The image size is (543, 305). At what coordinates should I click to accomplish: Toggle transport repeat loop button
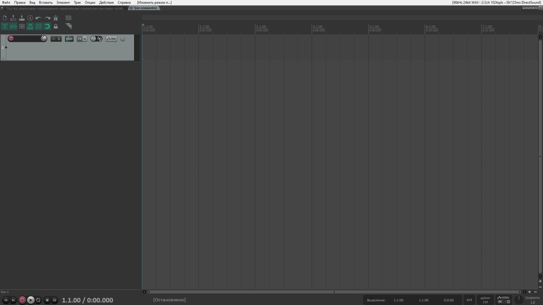click(38, 300)
